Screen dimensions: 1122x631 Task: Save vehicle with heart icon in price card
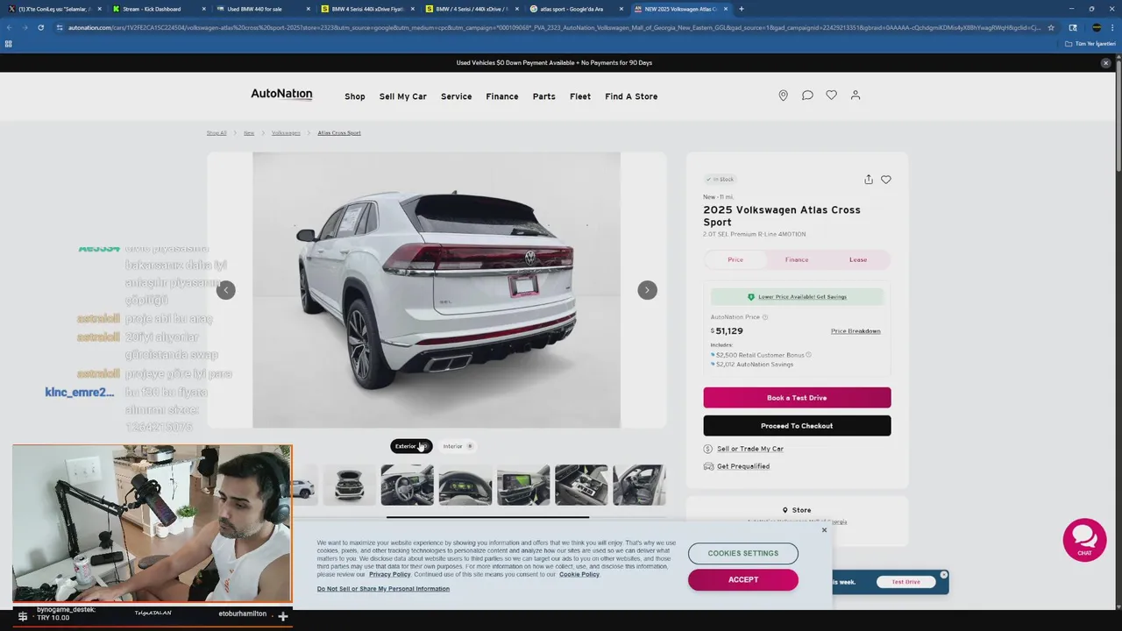point(886,180)
